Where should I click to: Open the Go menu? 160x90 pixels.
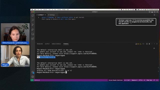coord(52,9)
